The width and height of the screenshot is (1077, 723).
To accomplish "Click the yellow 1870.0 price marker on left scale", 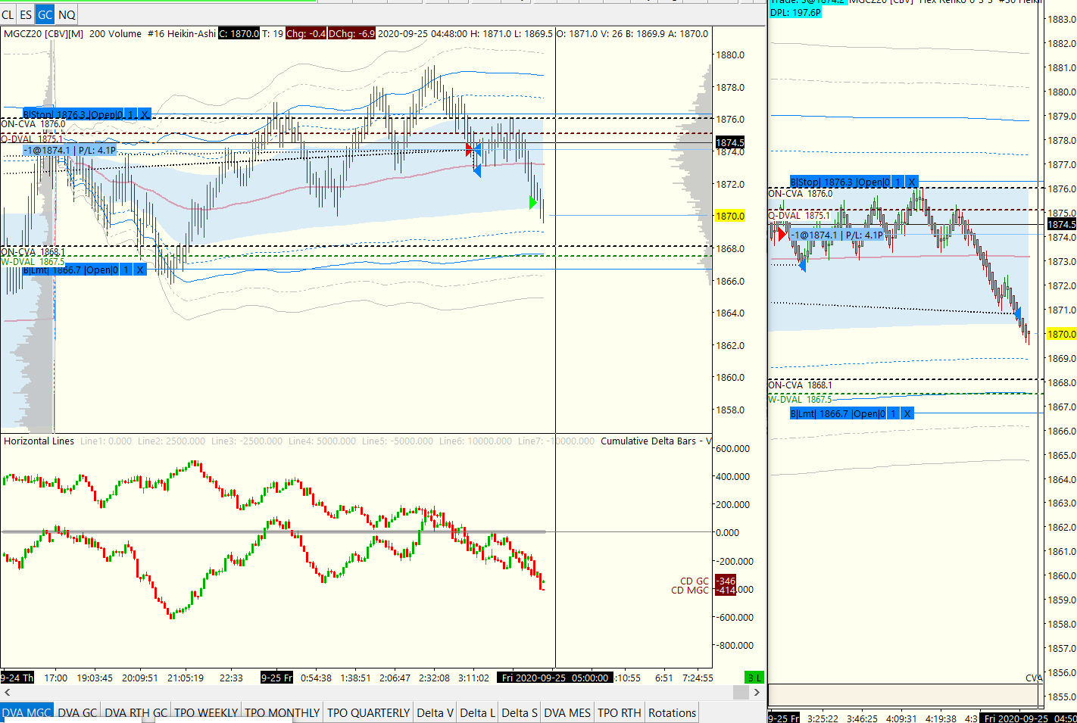I will (x=730, y=216).
